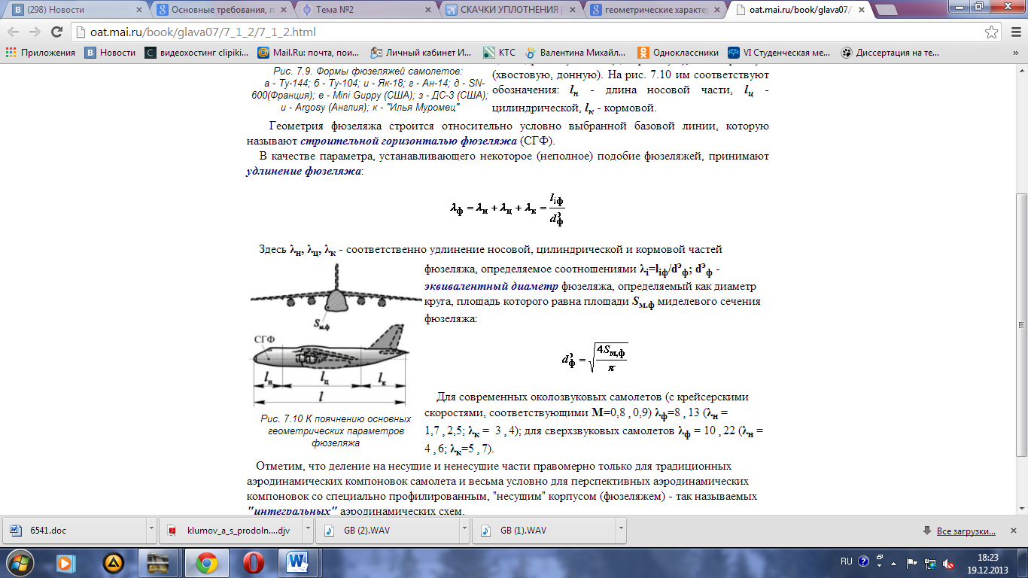Image resolution: width=1028 pixels, height=578 pixels.
Task: Close the 'Тема №2' tab
Action: click(x=429, y=11)
